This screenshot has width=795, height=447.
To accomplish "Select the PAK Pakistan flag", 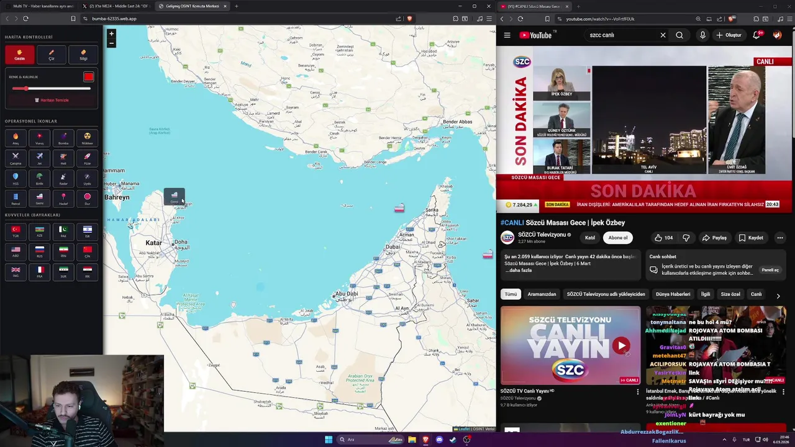I will pos(63,232).
